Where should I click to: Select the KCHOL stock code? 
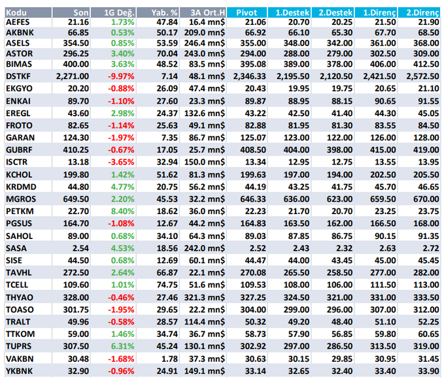coord(19,174)
